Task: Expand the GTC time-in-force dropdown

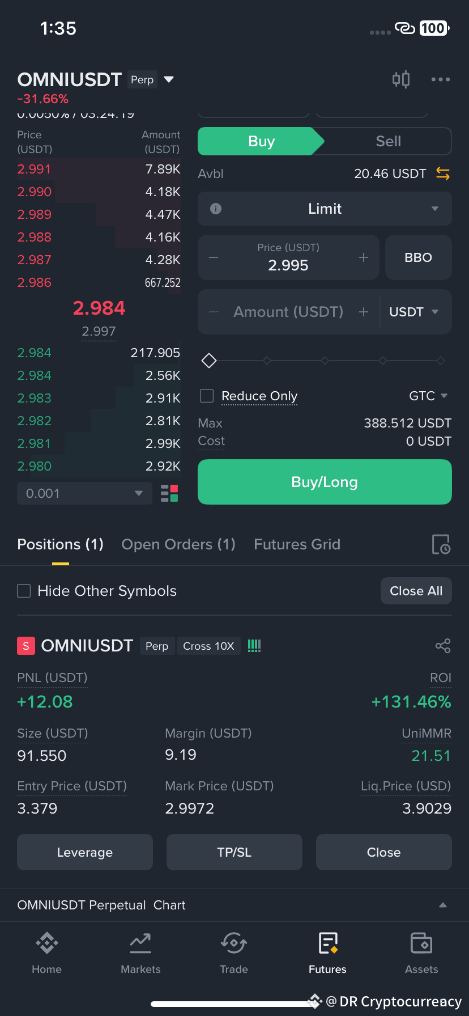Action: point(428,396)
